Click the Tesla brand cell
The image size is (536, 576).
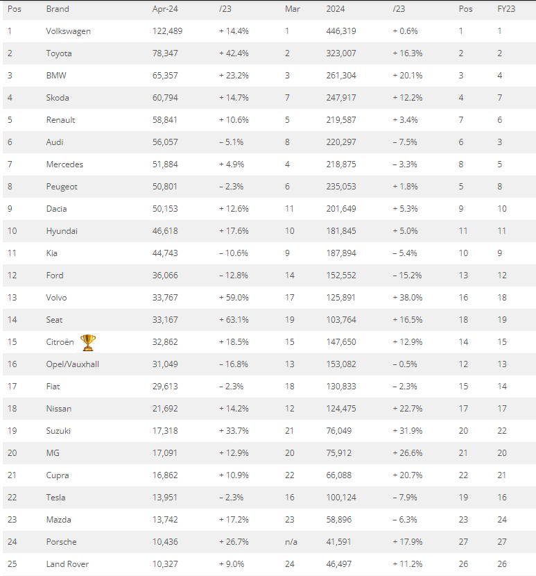pyautogui.click(x=56, y=498)
